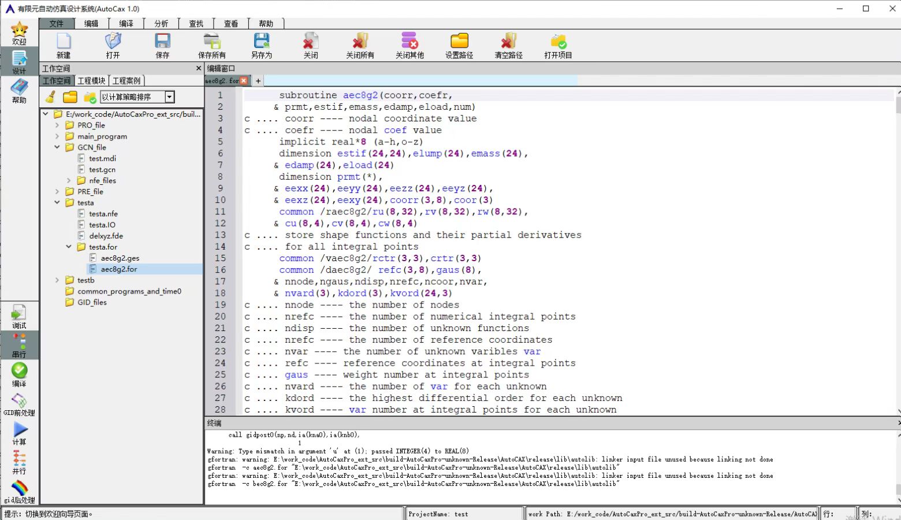Select the testa.nfe file in the tree
901x520 pixels.
[103, 214]
